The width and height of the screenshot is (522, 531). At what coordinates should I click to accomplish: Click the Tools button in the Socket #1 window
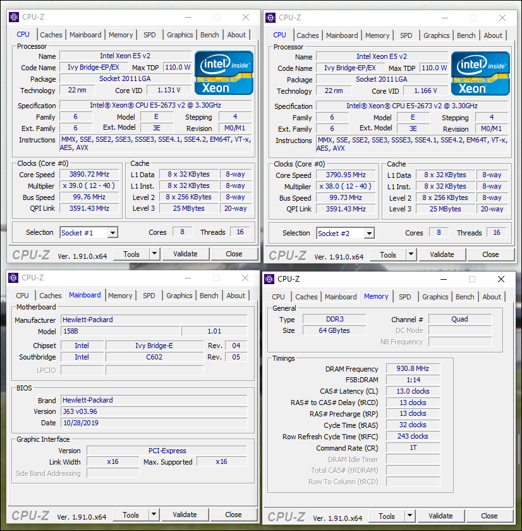point(131,254)
